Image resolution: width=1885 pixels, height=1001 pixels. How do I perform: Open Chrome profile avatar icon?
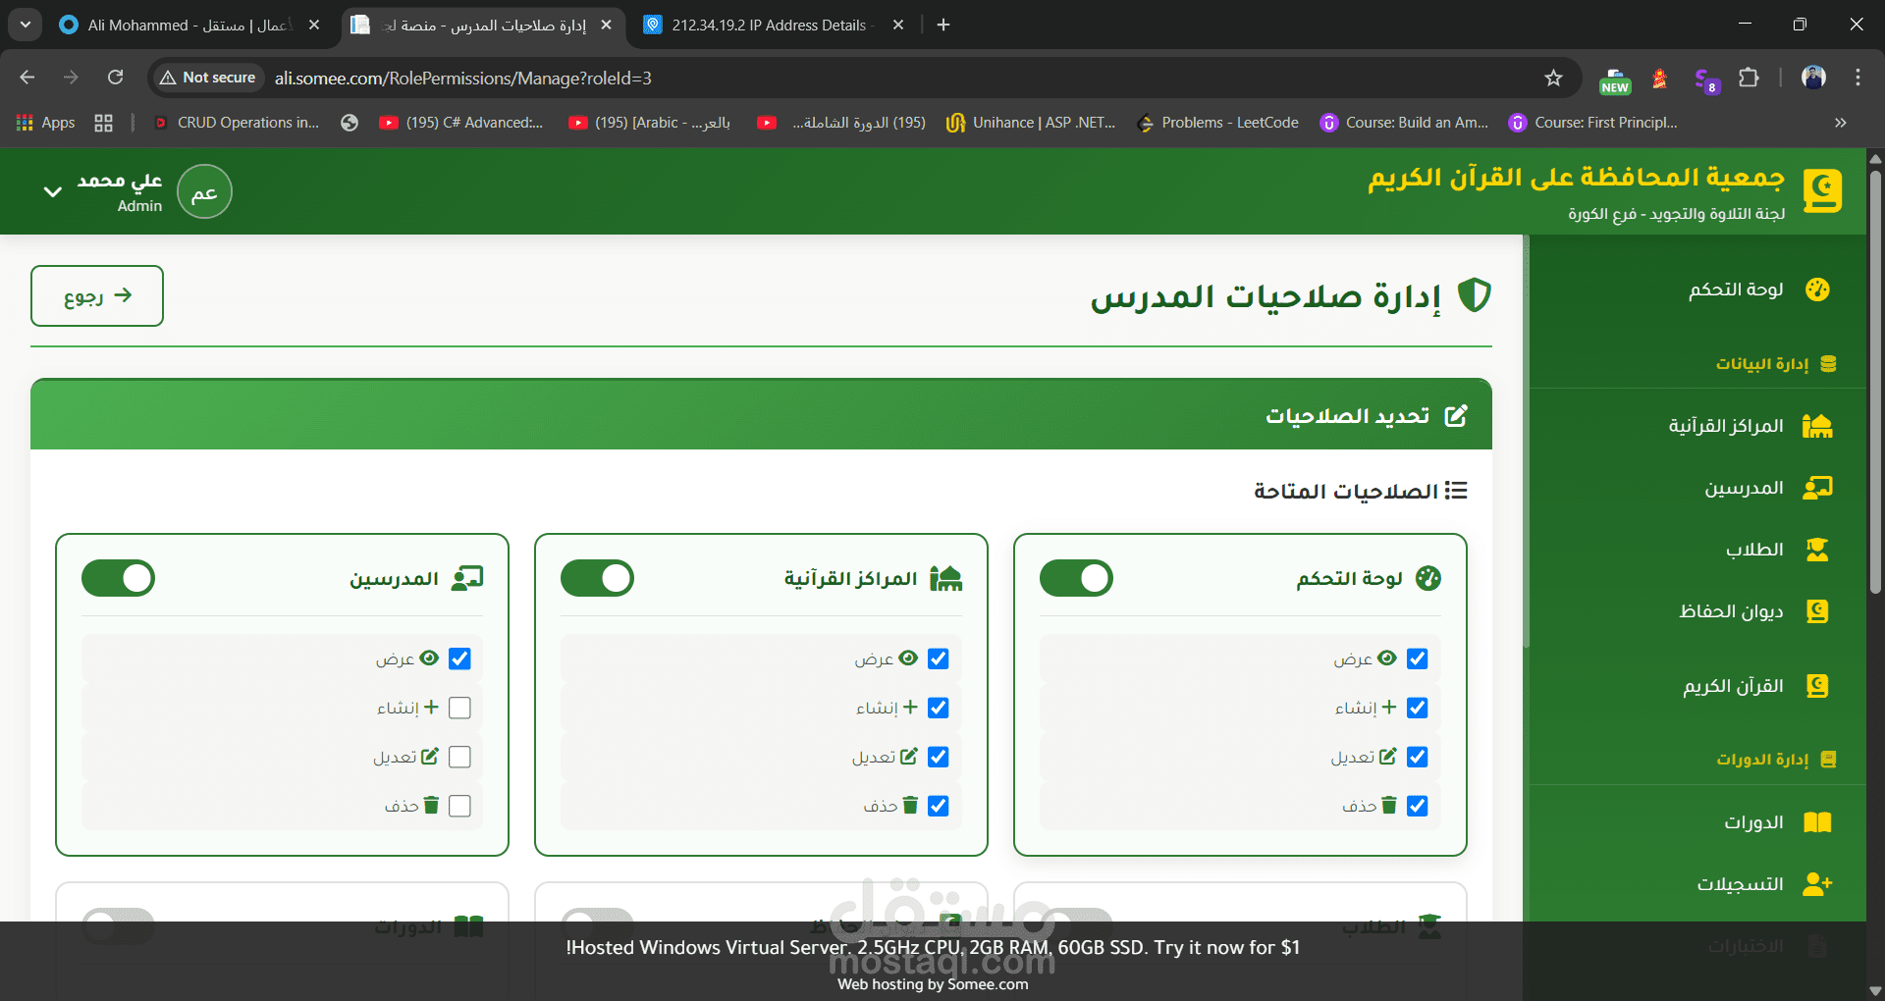(1813, 78)
